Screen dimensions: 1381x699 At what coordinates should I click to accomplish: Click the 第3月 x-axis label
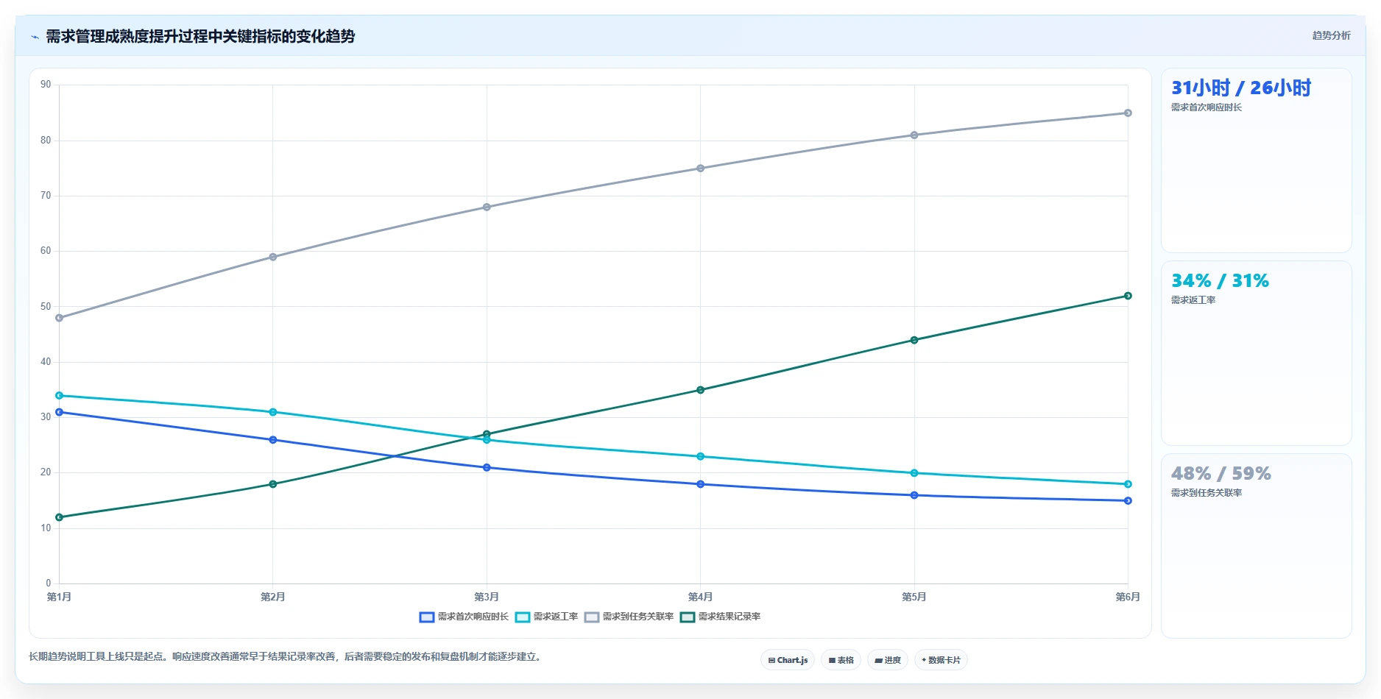(487, 597)
